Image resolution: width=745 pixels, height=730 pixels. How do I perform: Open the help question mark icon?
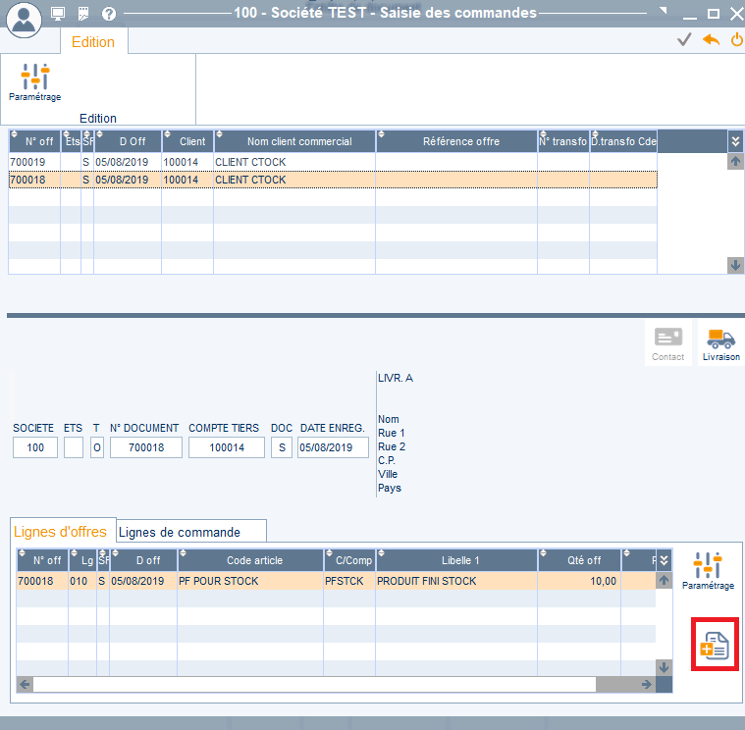click(109, 14)
